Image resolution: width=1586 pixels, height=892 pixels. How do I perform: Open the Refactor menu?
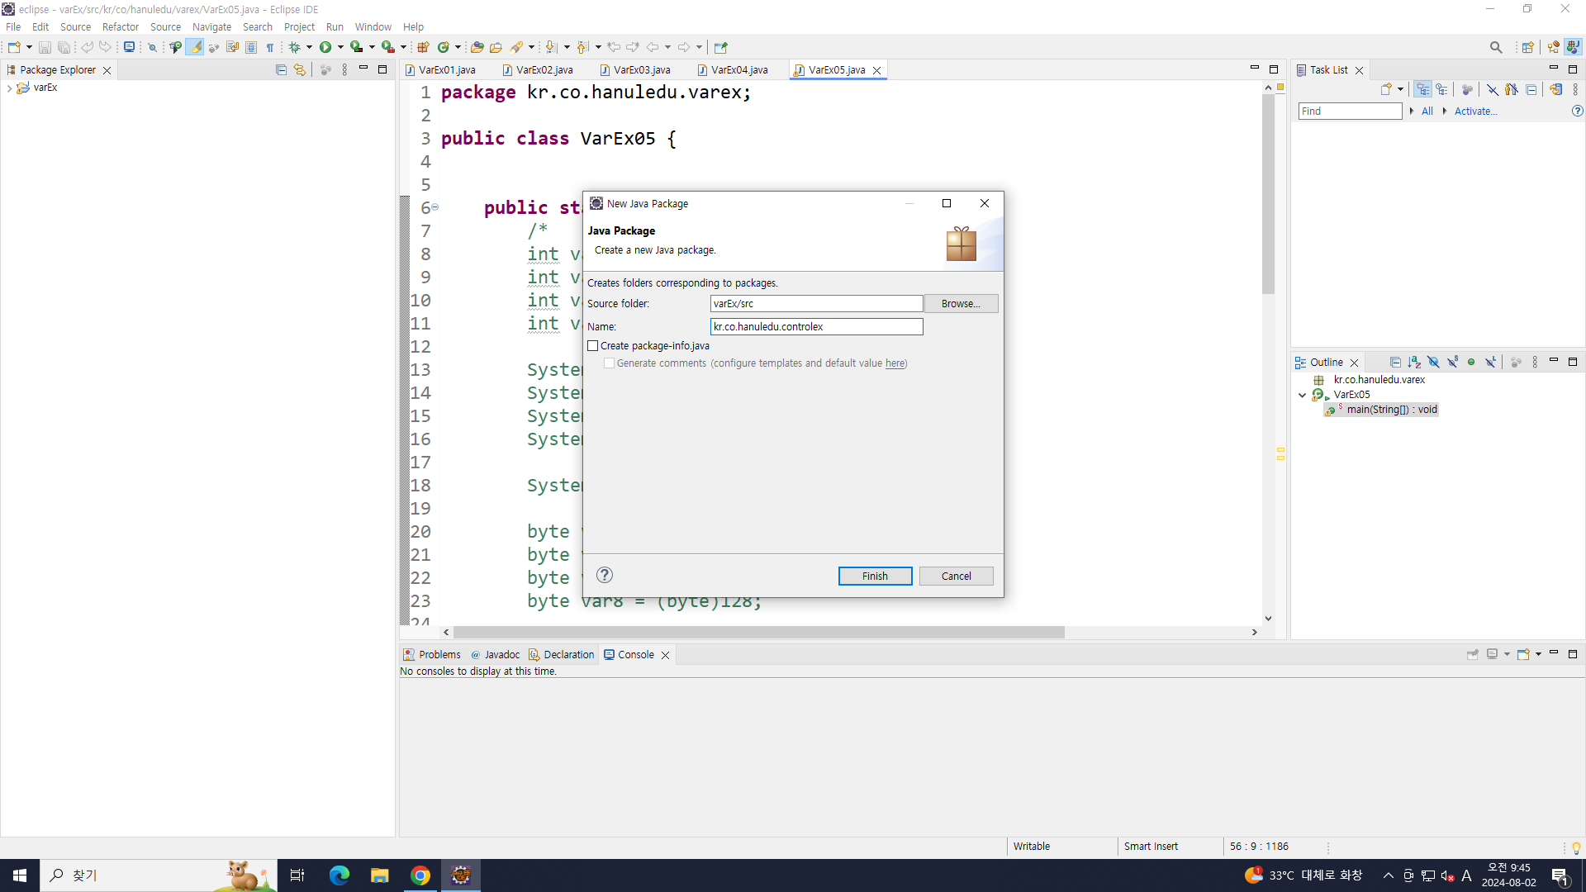[x=120, y=26]
